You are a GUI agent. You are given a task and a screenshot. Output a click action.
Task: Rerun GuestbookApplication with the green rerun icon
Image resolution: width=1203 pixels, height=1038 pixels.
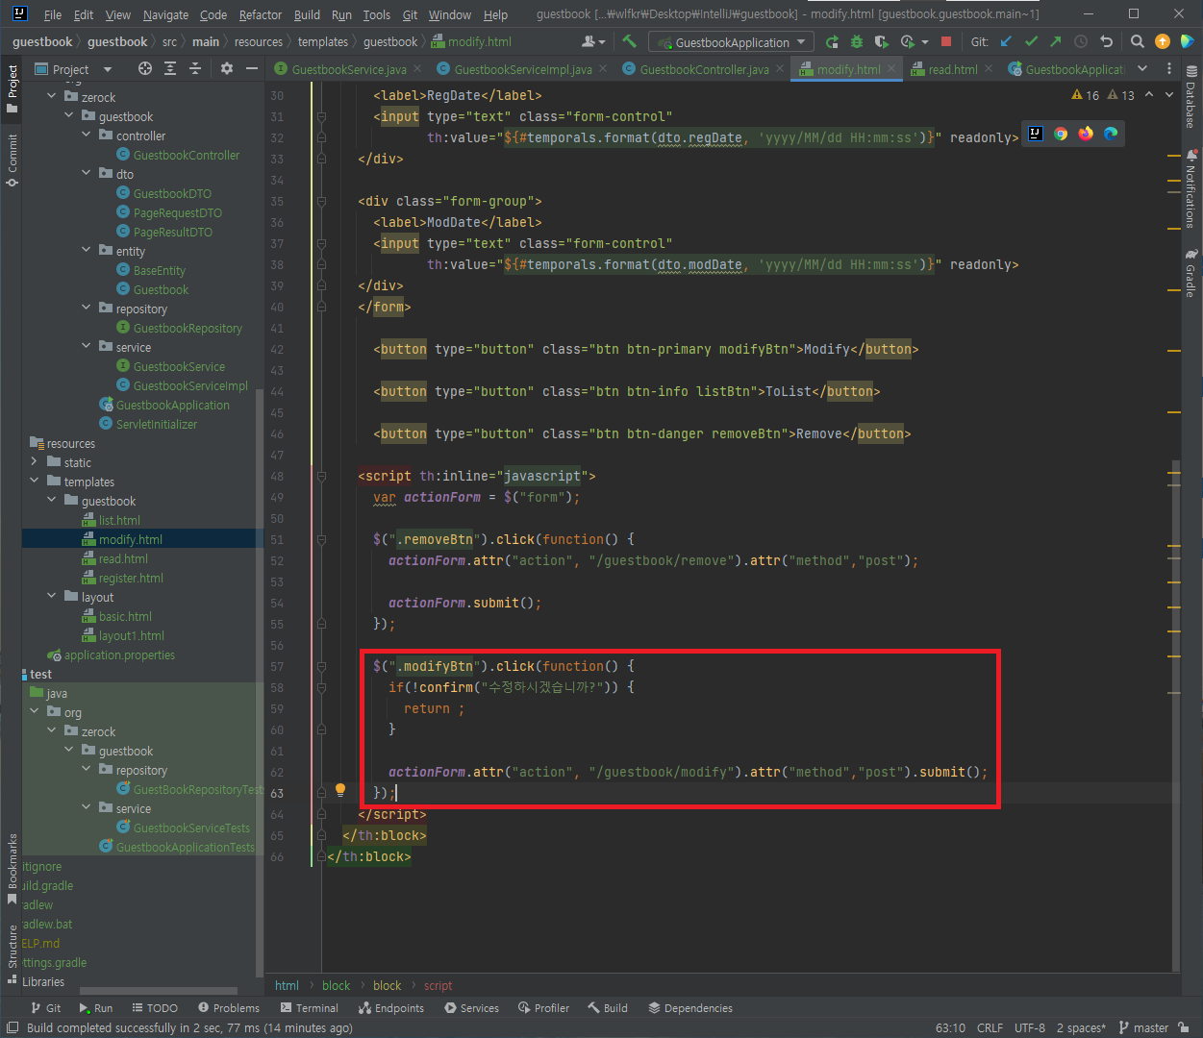coord(832,42)
